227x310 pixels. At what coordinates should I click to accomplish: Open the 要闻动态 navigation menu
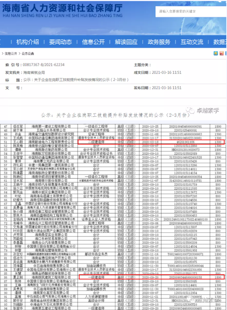pos(60,42)
